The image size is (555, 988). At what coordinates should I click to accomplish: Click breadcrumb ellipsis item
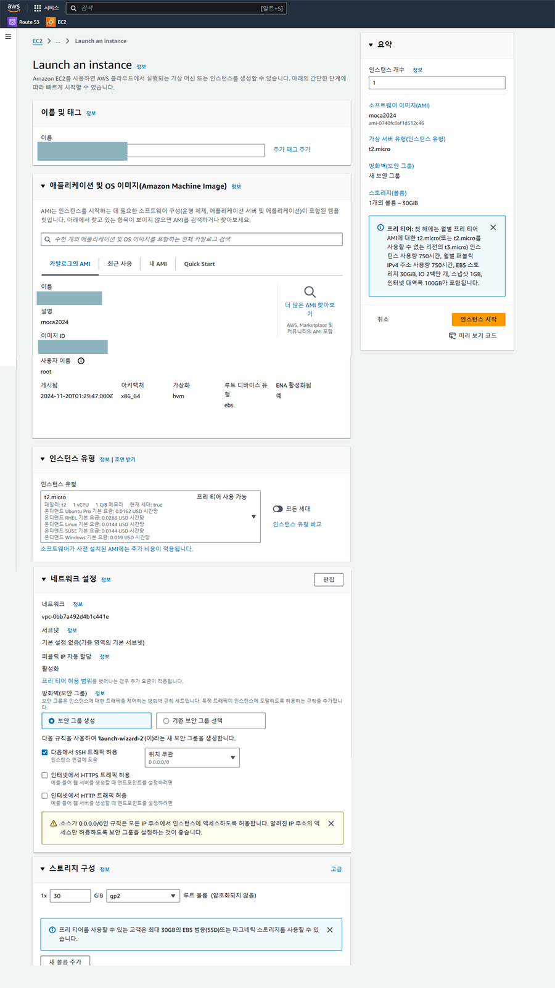point(58,41)
